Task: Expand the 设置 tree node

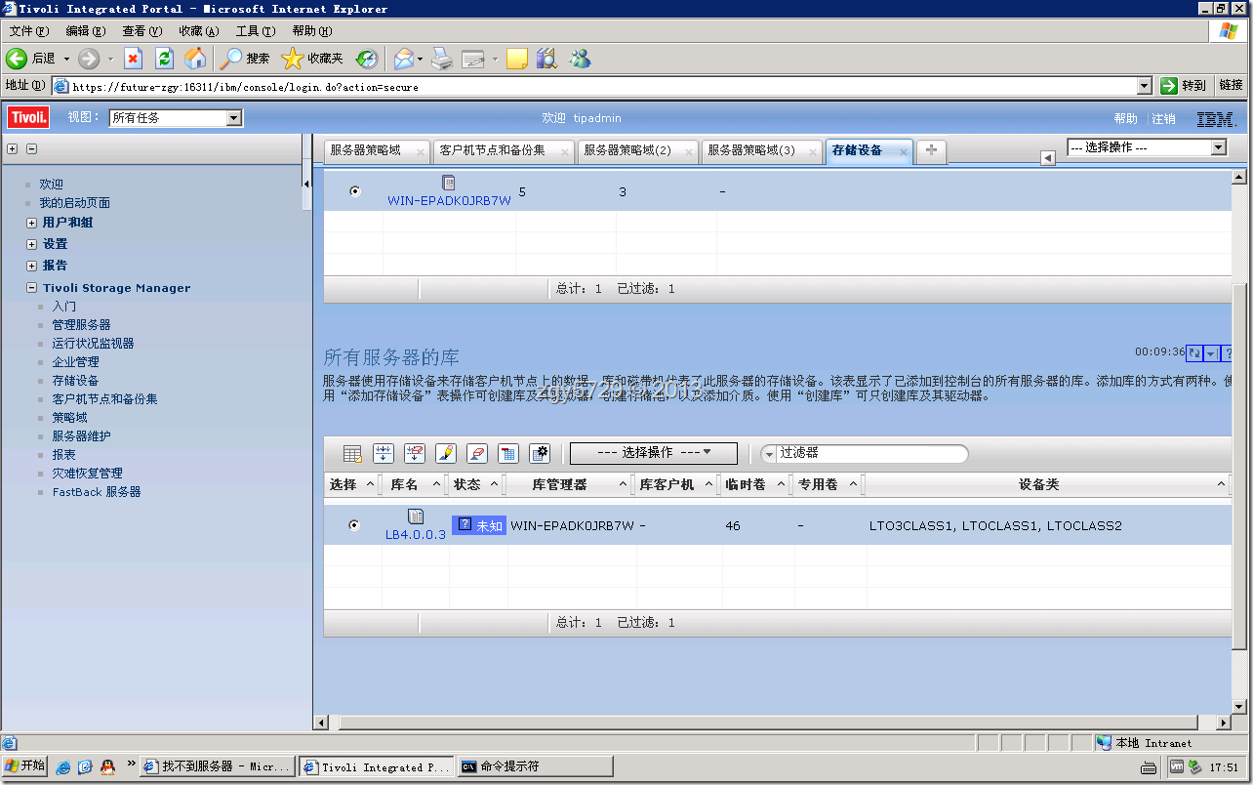Action: (x=31, y=244)
